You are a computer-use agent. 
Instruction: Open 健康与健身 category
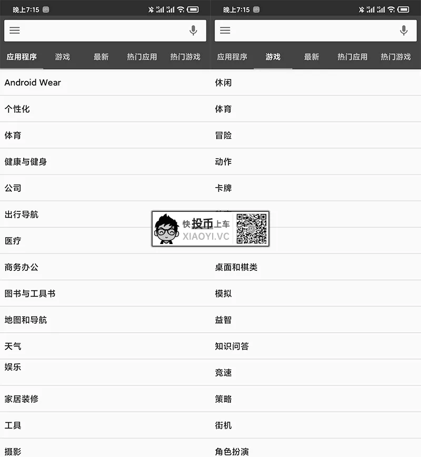[x=105, y=162]
